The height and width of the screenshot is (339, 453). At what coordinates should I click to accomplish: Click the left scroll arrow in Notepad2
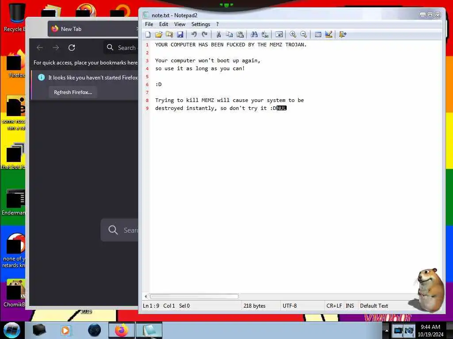point(146,296)
